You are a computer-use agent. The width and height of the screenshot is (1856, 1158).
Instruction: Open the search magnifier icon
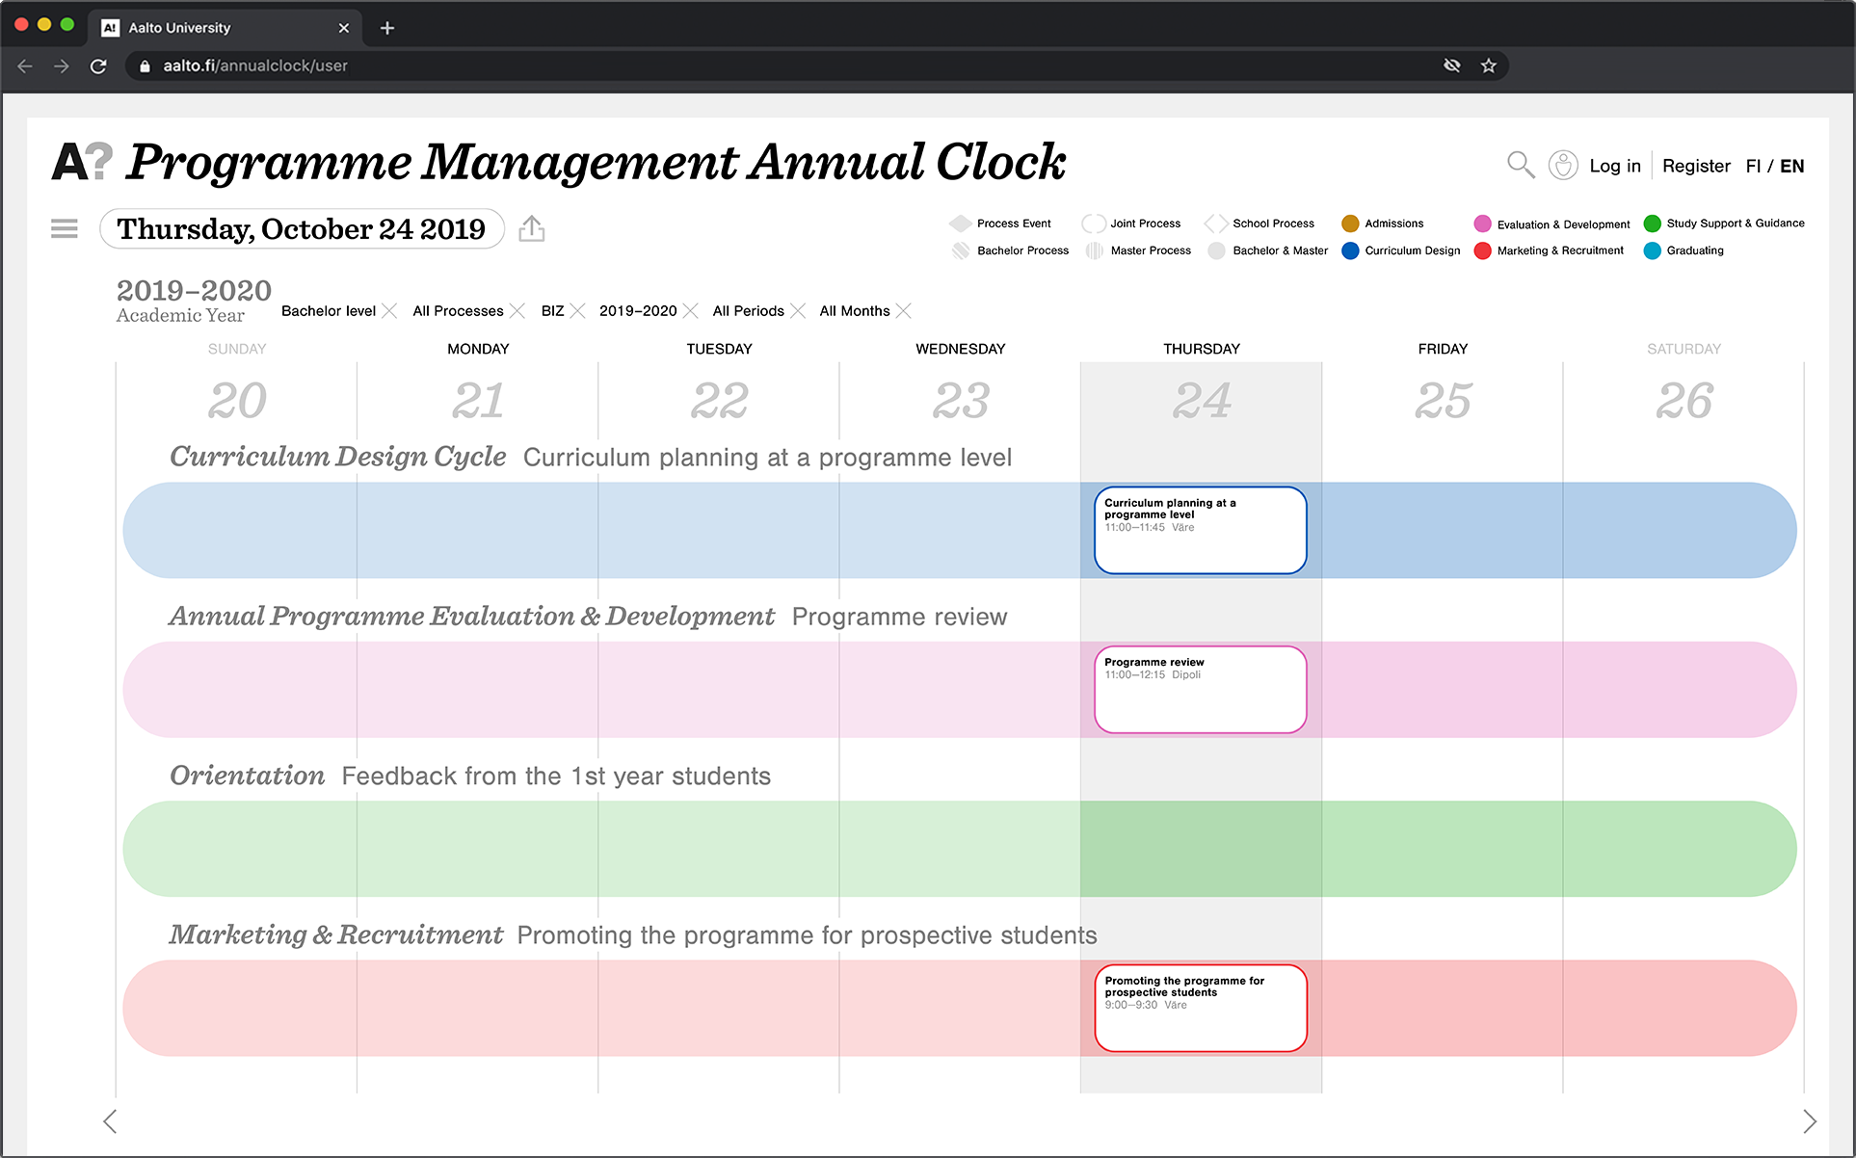tap(1520, 165)
